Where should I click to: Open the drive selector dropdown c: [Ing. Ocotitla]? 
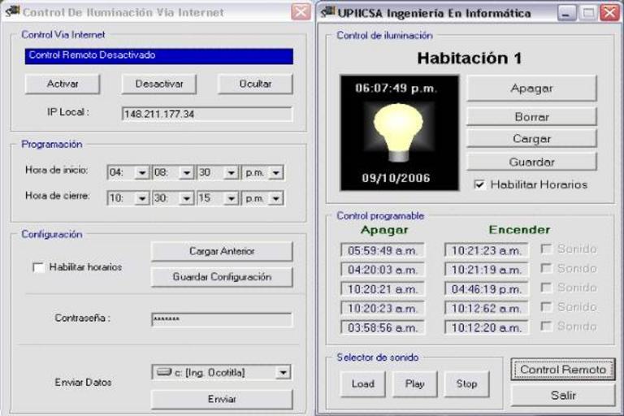[x=282, y=373]
